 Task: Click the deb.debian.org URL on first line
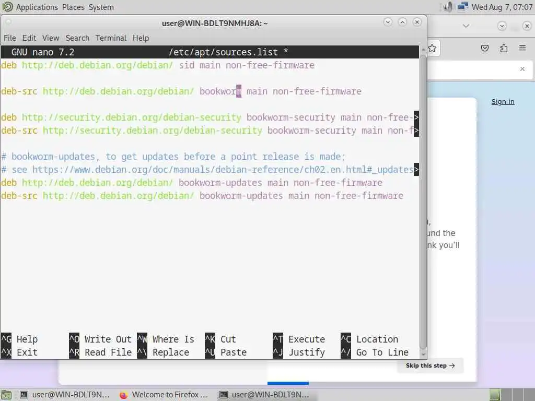98,65
